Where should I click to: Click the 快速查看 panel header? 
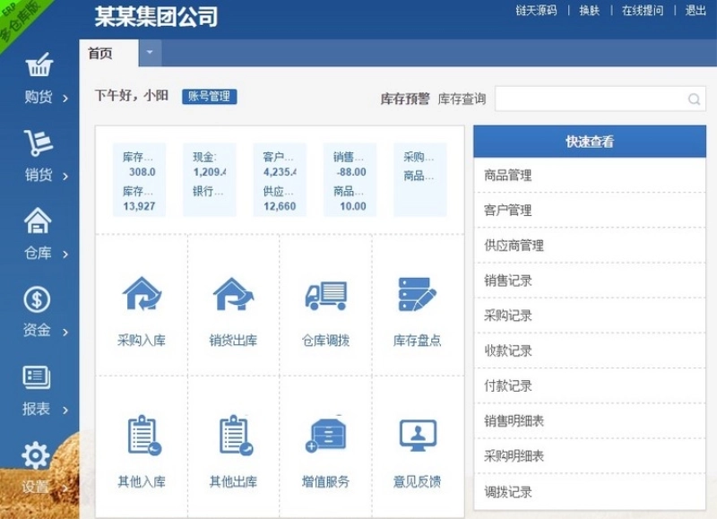pyautogui.click(x=590, y=142)
